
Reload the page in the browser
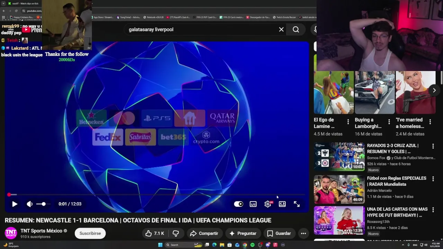tap(16, 11)
